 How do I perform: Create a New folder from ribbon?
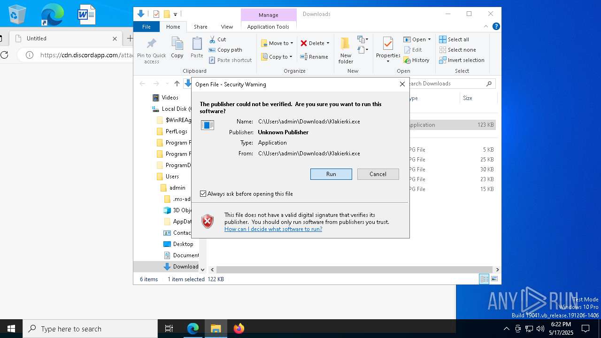tap(346, 51)
